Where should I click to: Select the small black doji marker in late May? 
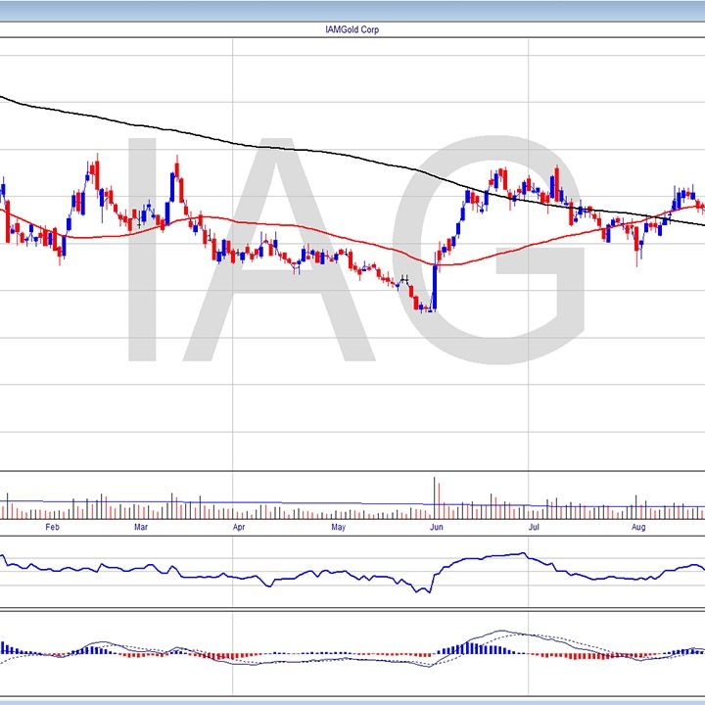click(x=403, y=279)
